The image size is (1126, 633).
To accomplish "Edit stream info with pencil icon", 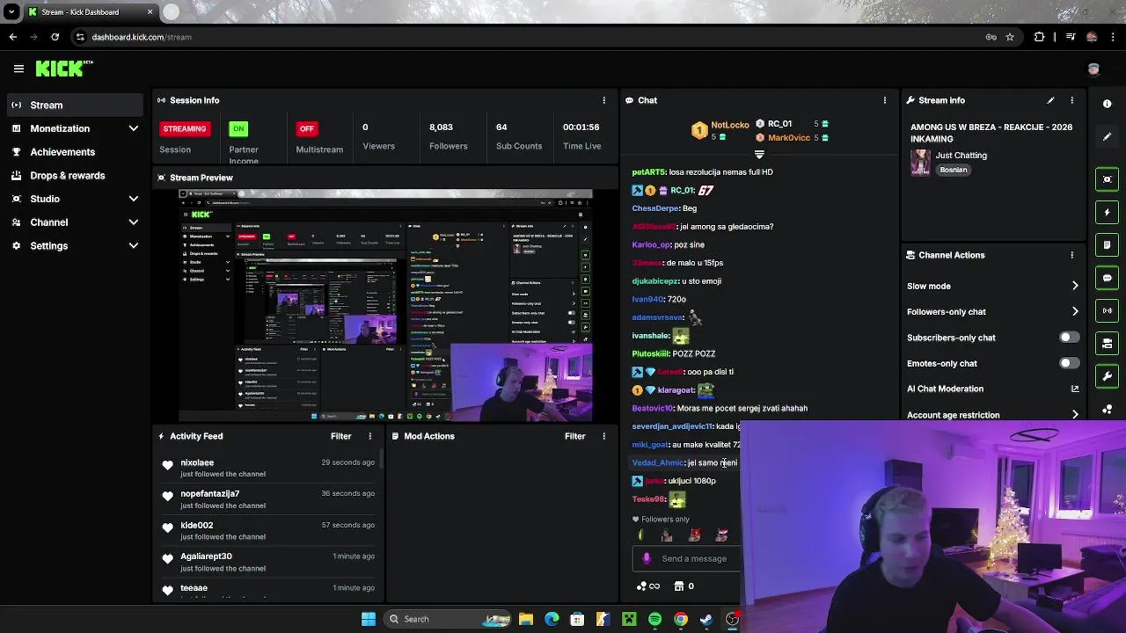I will [1050, 100].
